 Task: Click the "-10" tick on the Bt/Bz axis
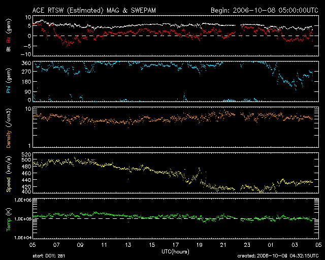click(26, 54)
